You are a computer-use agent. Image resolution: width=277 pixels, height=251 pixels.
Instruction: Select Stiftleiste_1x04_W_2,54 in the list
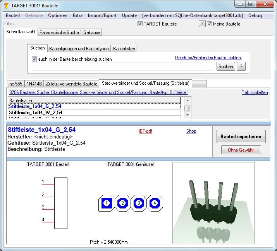click(x=35, y=113)
